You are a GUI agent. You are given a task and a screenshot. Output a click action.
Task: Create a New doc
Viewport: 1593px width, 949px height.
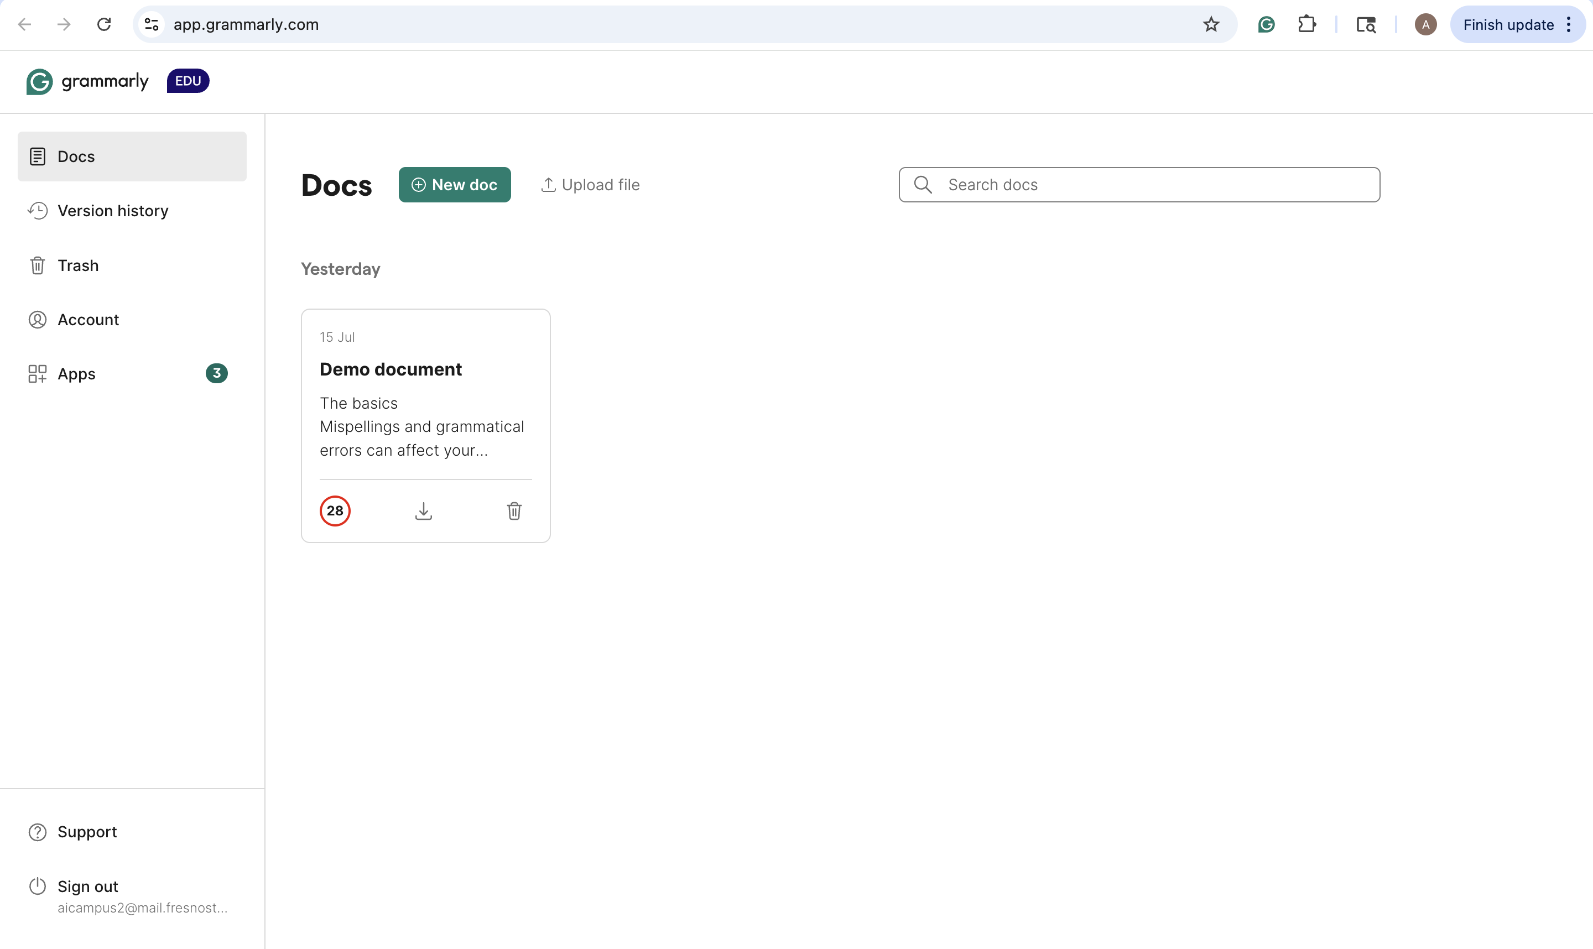(x=454, y=184)
